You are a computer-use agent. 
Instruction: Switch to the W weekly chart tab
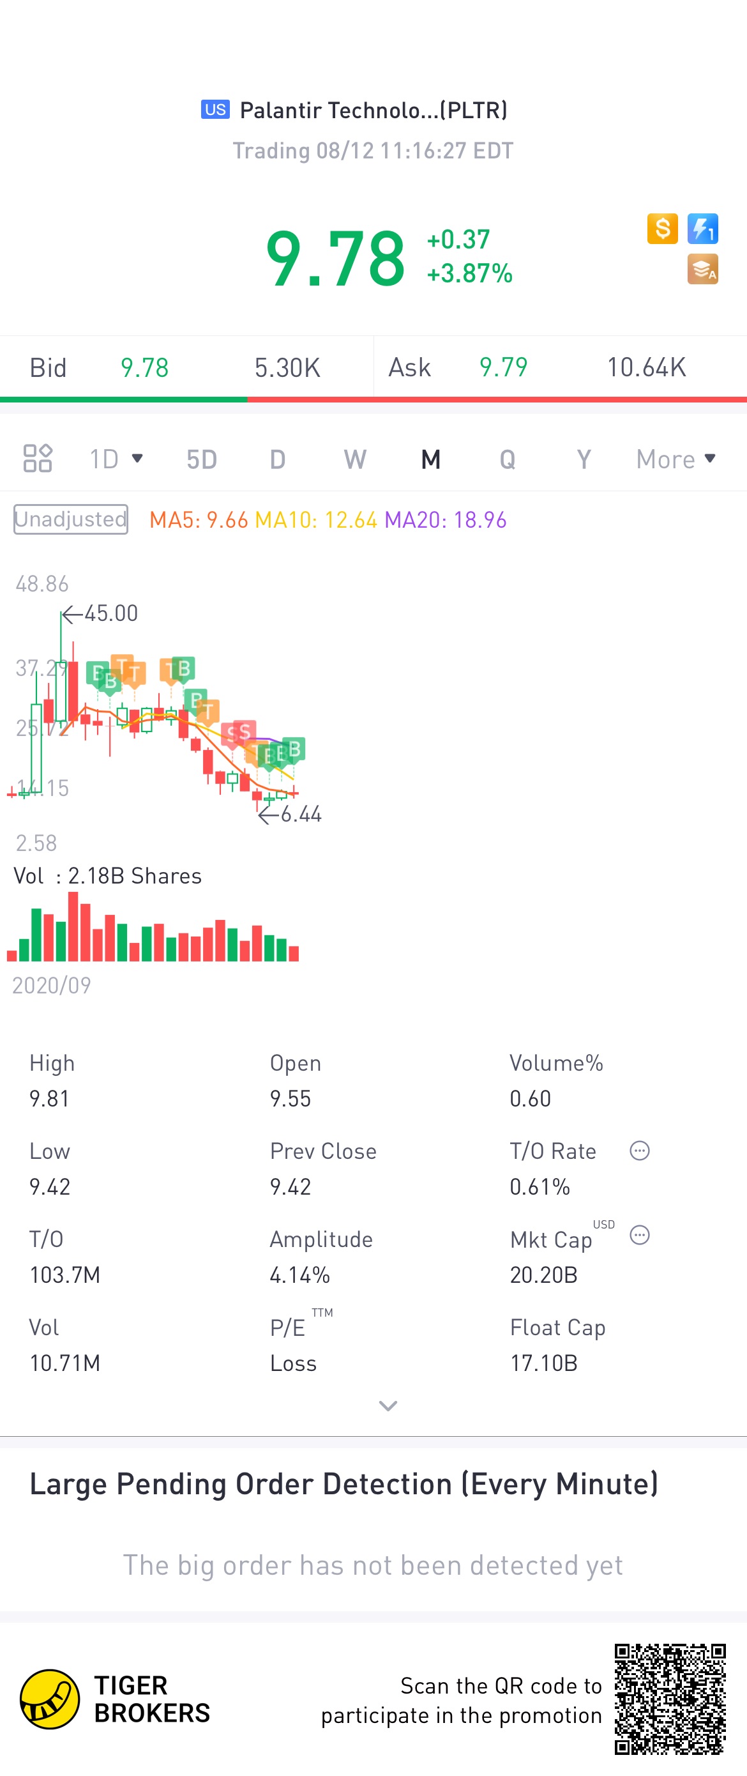tap(355, 459)
